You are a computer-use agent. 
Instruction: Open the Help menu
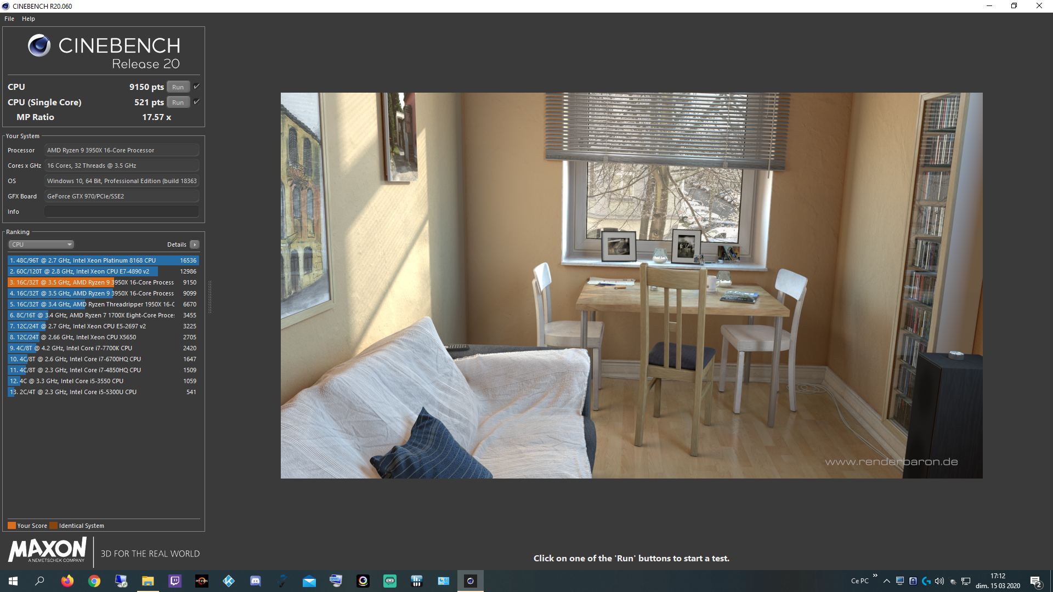click(x=29, y=19)
